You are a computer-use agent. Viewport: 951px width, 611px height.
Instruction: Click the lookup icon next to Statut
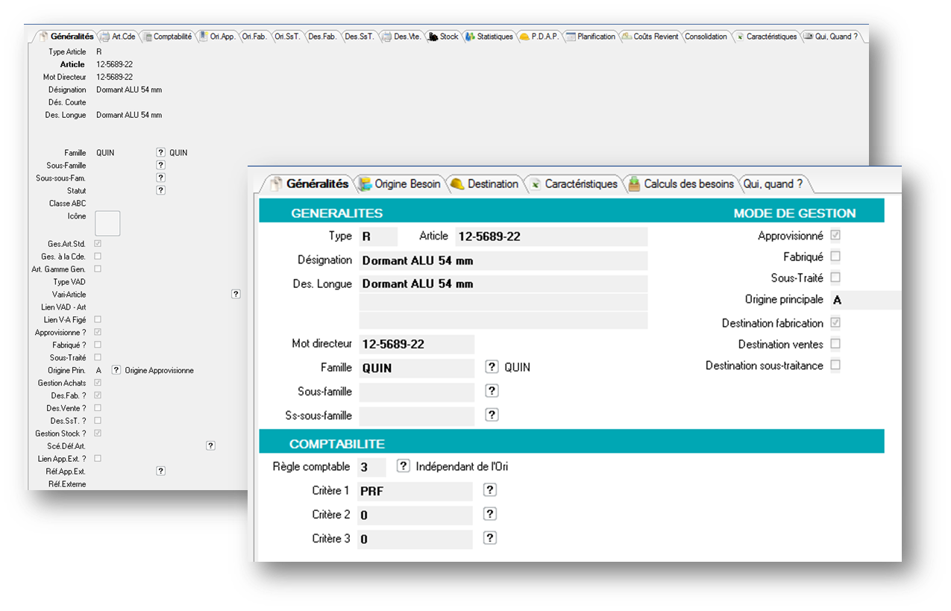160,190
